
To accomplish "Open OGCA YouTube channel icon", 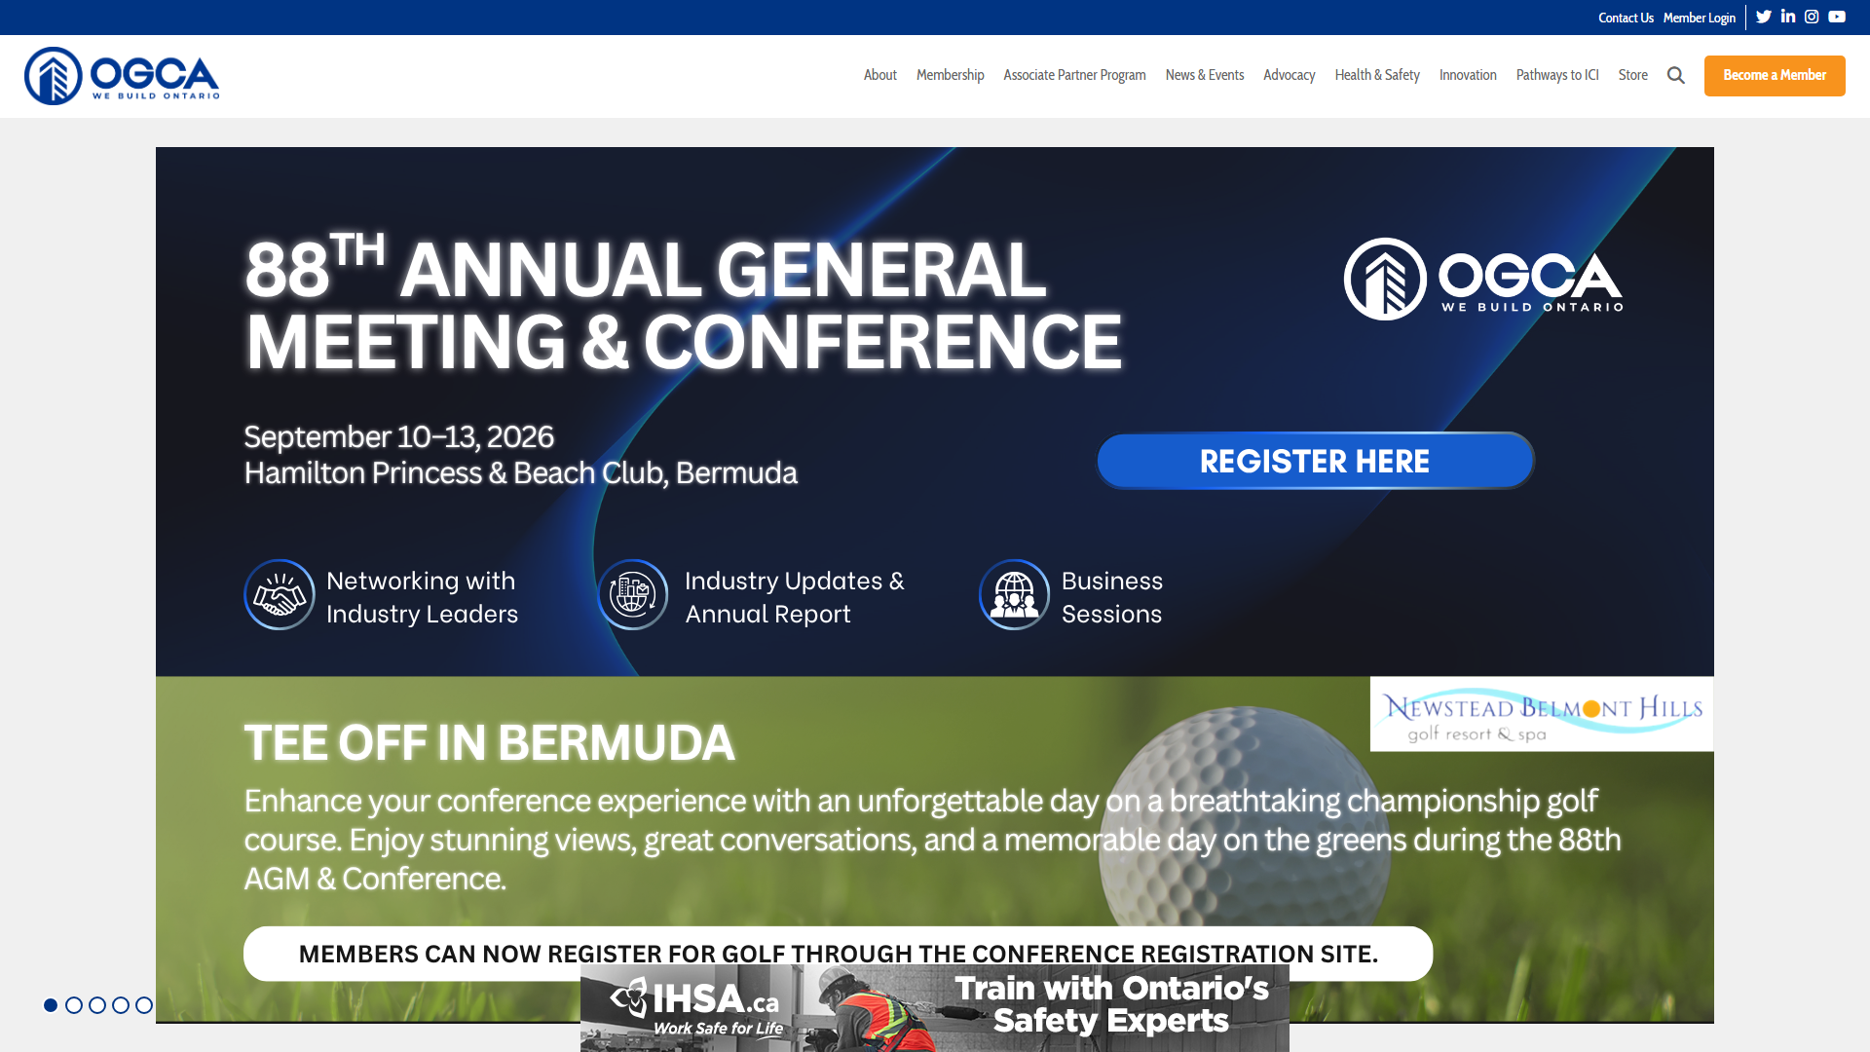I will 1837,17.
